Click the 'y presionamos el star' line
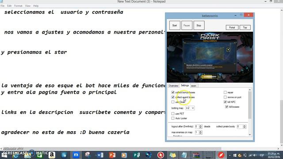The height and width of the screenshot is (159, 283). (34, 52)
